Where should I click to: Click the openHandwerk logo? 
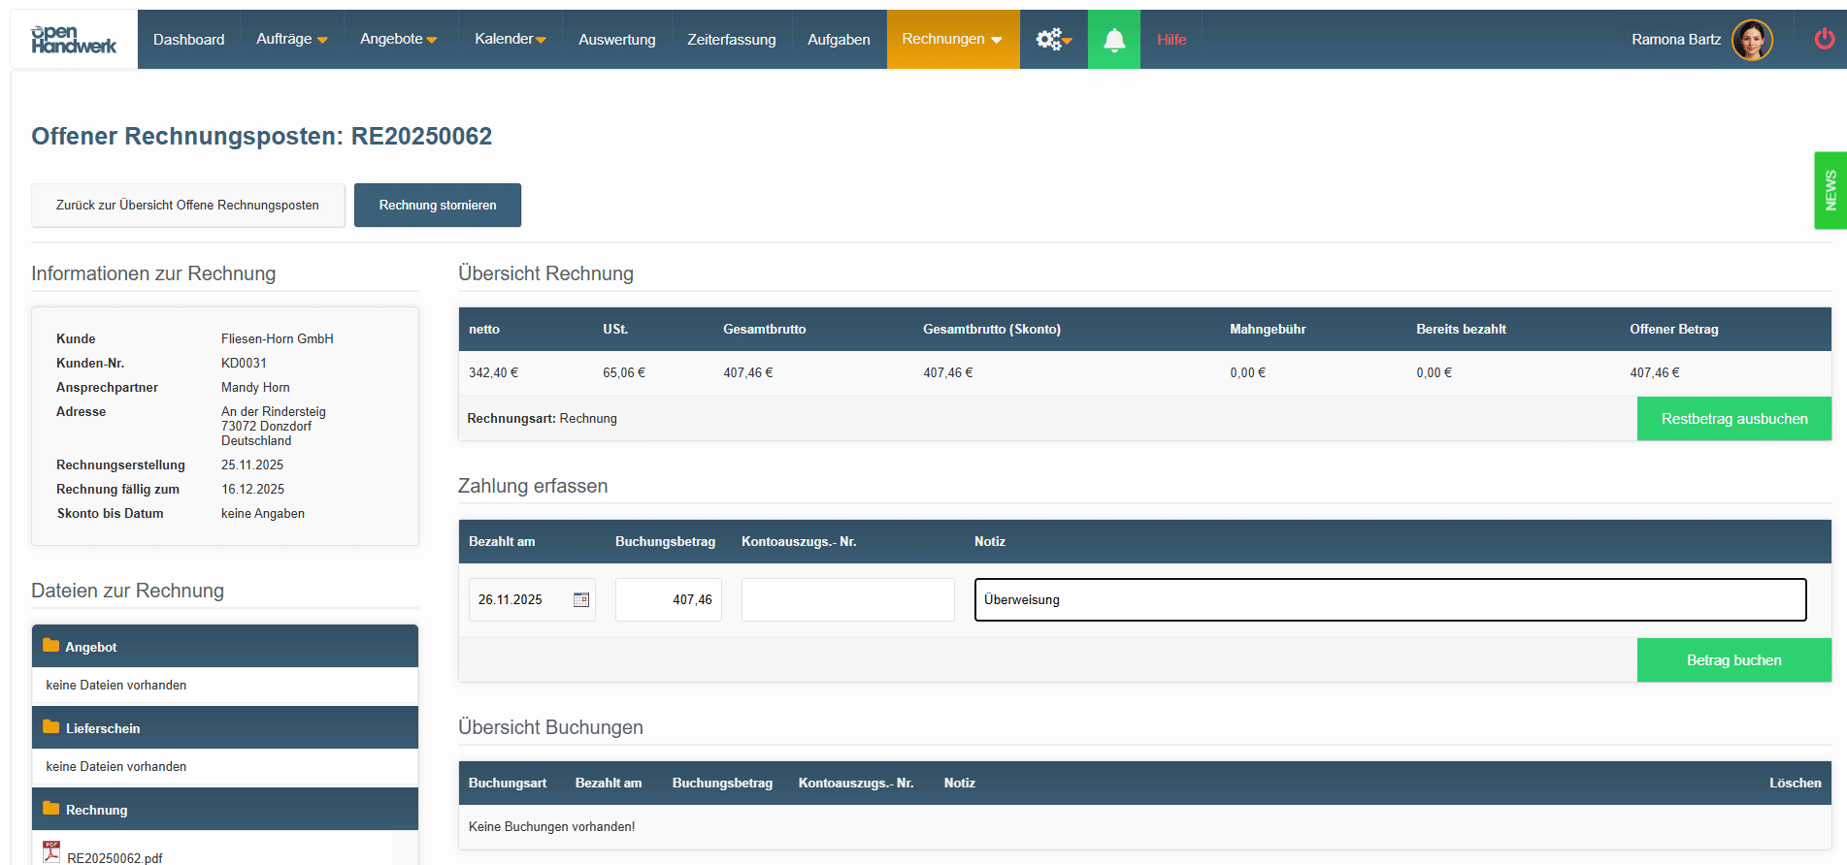pyautogui.click(x=74, y=40)
